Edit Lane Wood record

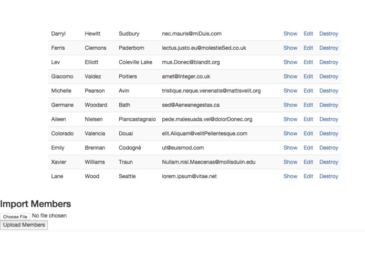308,176
